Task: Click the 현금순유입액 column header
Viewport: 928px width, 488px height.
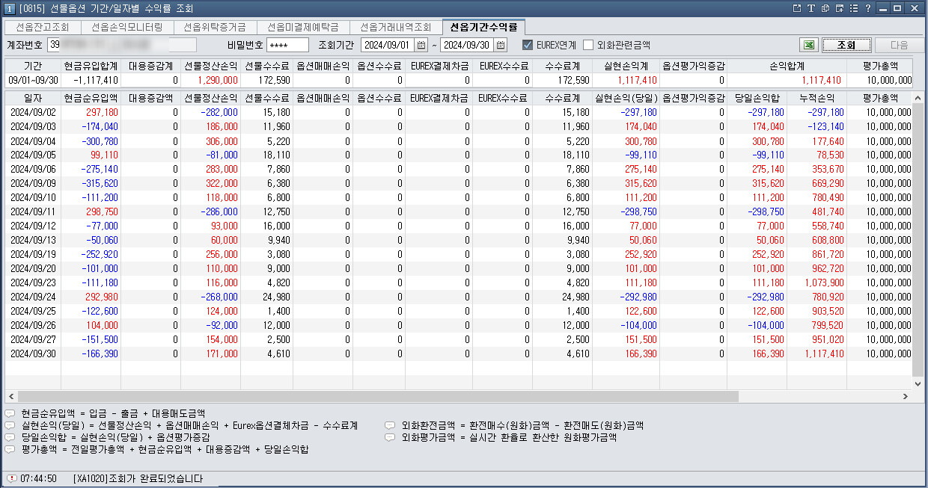Action: click(x=91, y=98)
